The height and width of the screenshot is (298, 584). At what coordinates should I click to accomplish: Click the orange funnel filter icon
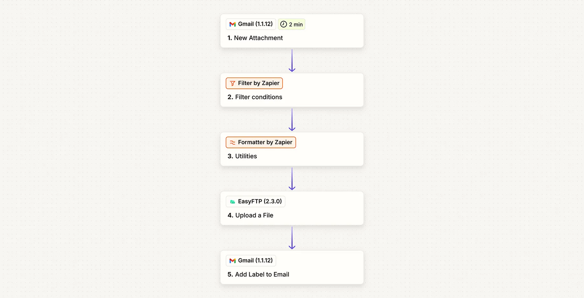click(232, 83)
